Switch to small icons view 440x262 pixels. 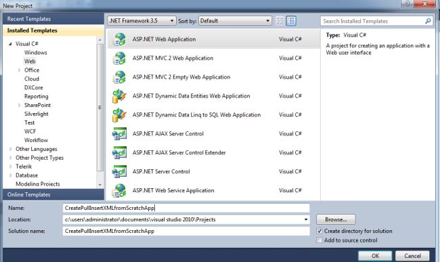coord(280,21)
